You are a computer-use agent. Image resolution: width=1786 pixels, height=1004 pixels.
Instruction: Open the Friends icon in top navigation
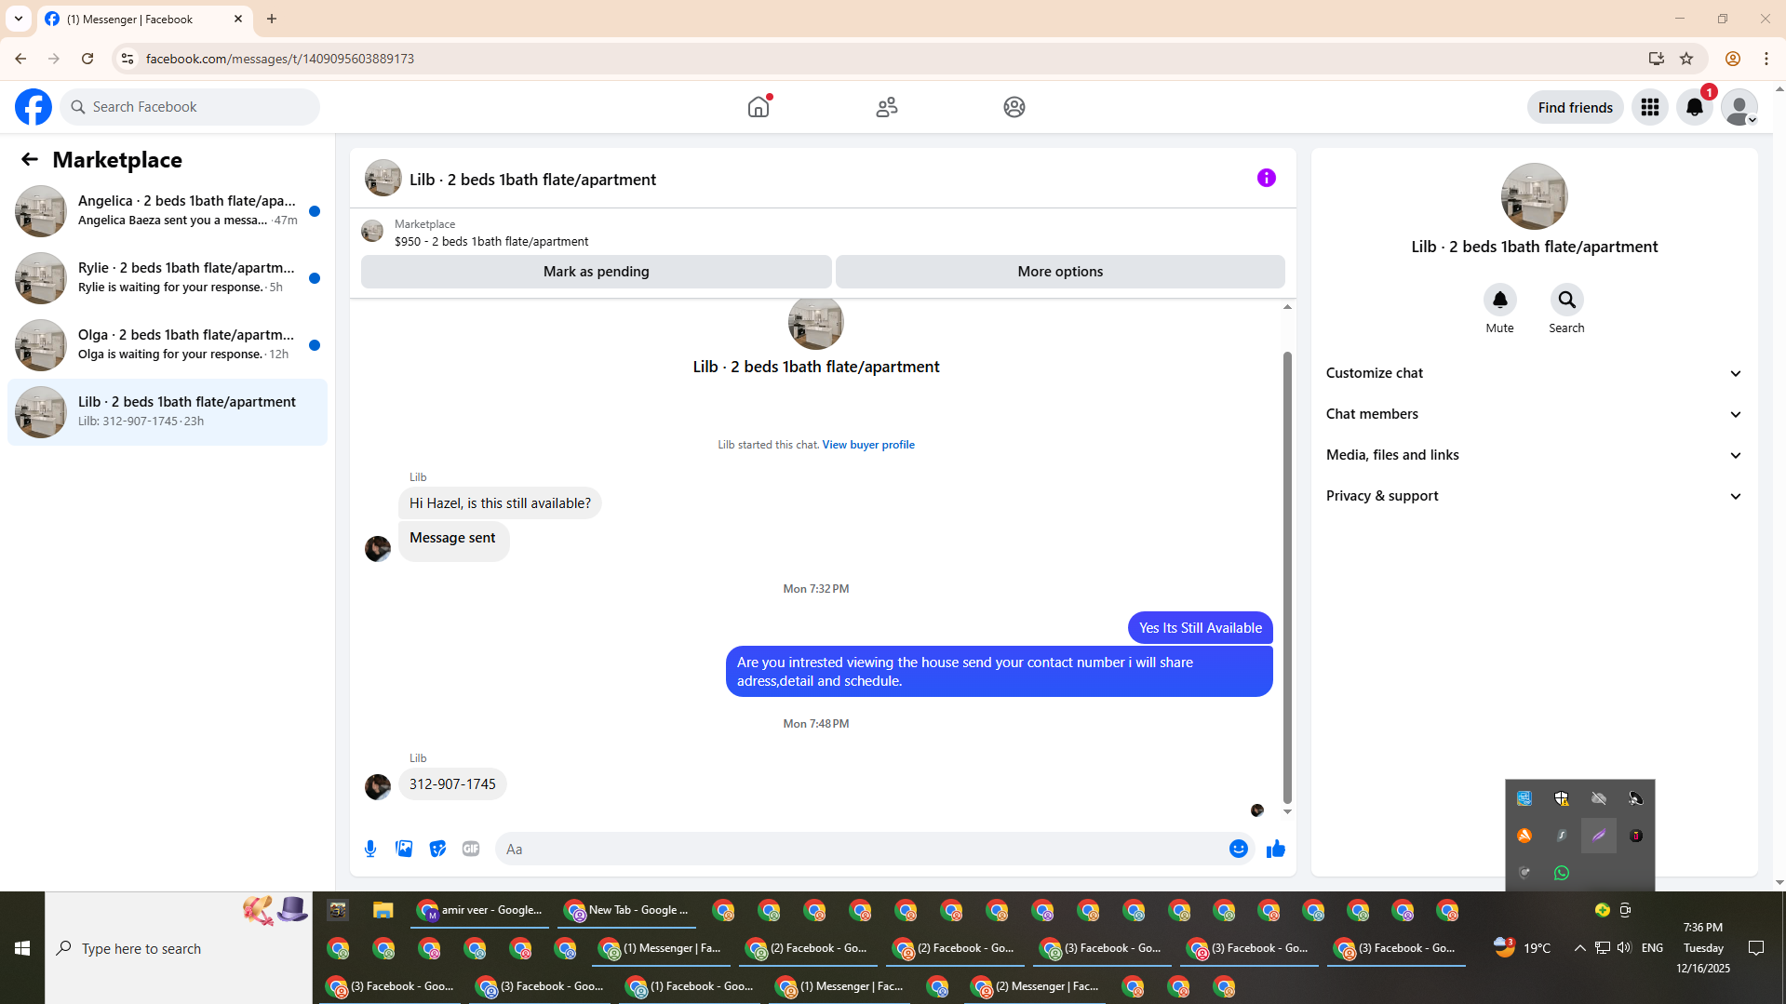click(887, 107)
